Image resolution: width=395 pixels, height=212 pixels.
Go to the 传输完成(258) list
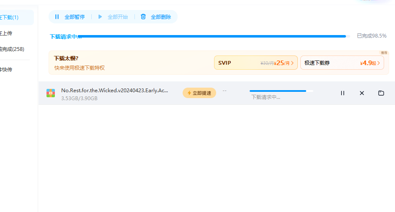(12, 49)
